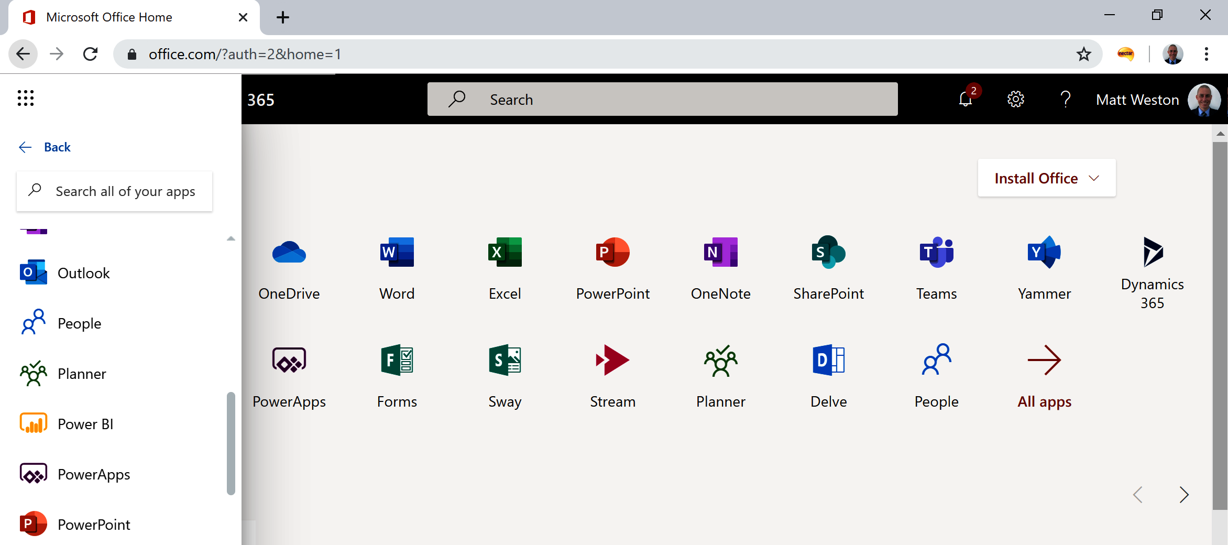Open settings gear in Office header
This screenshot has height=545, width=1228.
tap(1015, 99)
